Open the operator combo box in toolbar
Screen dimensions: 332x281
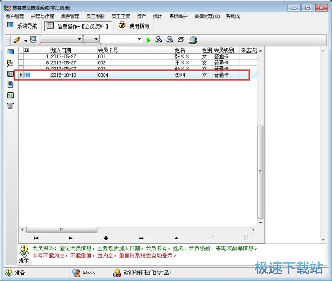(91, 39)
